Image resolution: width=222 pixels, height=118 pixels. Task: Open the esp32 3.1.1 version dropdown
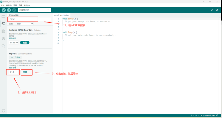pyautogui.click(x=14, y=72)
